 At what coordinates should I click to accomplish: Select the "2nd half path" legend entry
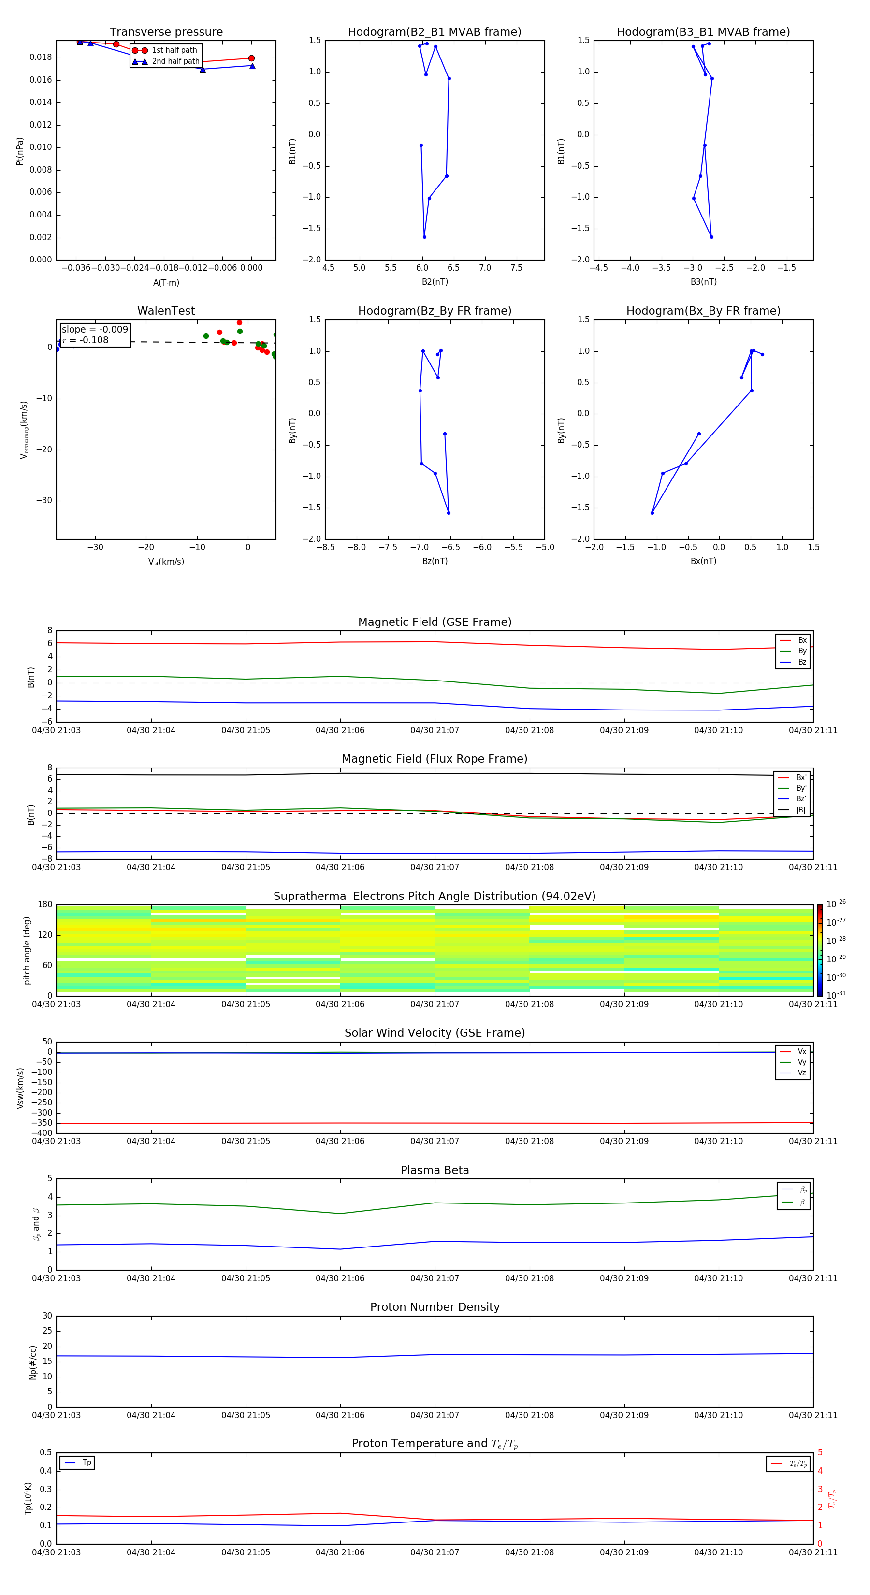pos(166,61)
